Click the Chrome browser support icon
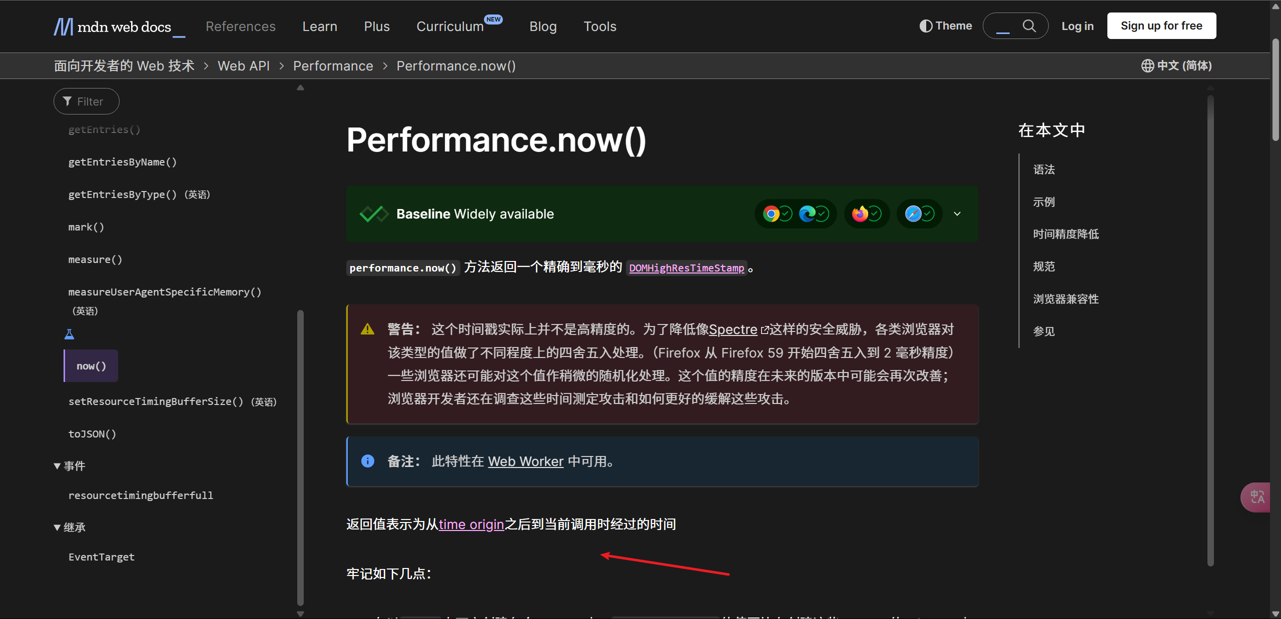 771,214
